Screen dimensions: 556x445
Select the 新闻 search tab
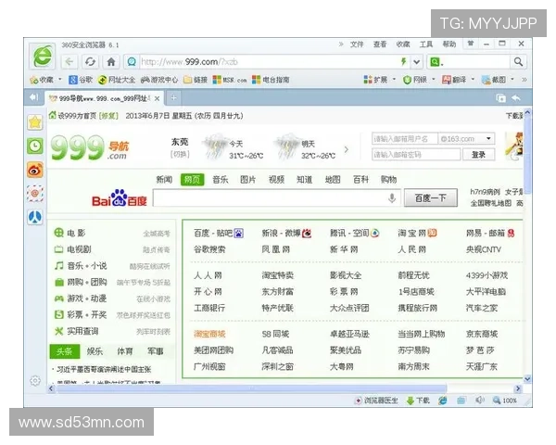(164, 180)
